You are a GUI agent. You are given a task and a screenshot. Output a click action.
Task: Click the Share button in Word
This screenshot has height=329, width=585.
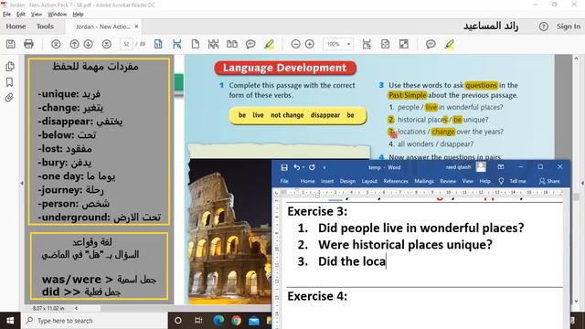[x=549, y=181]
